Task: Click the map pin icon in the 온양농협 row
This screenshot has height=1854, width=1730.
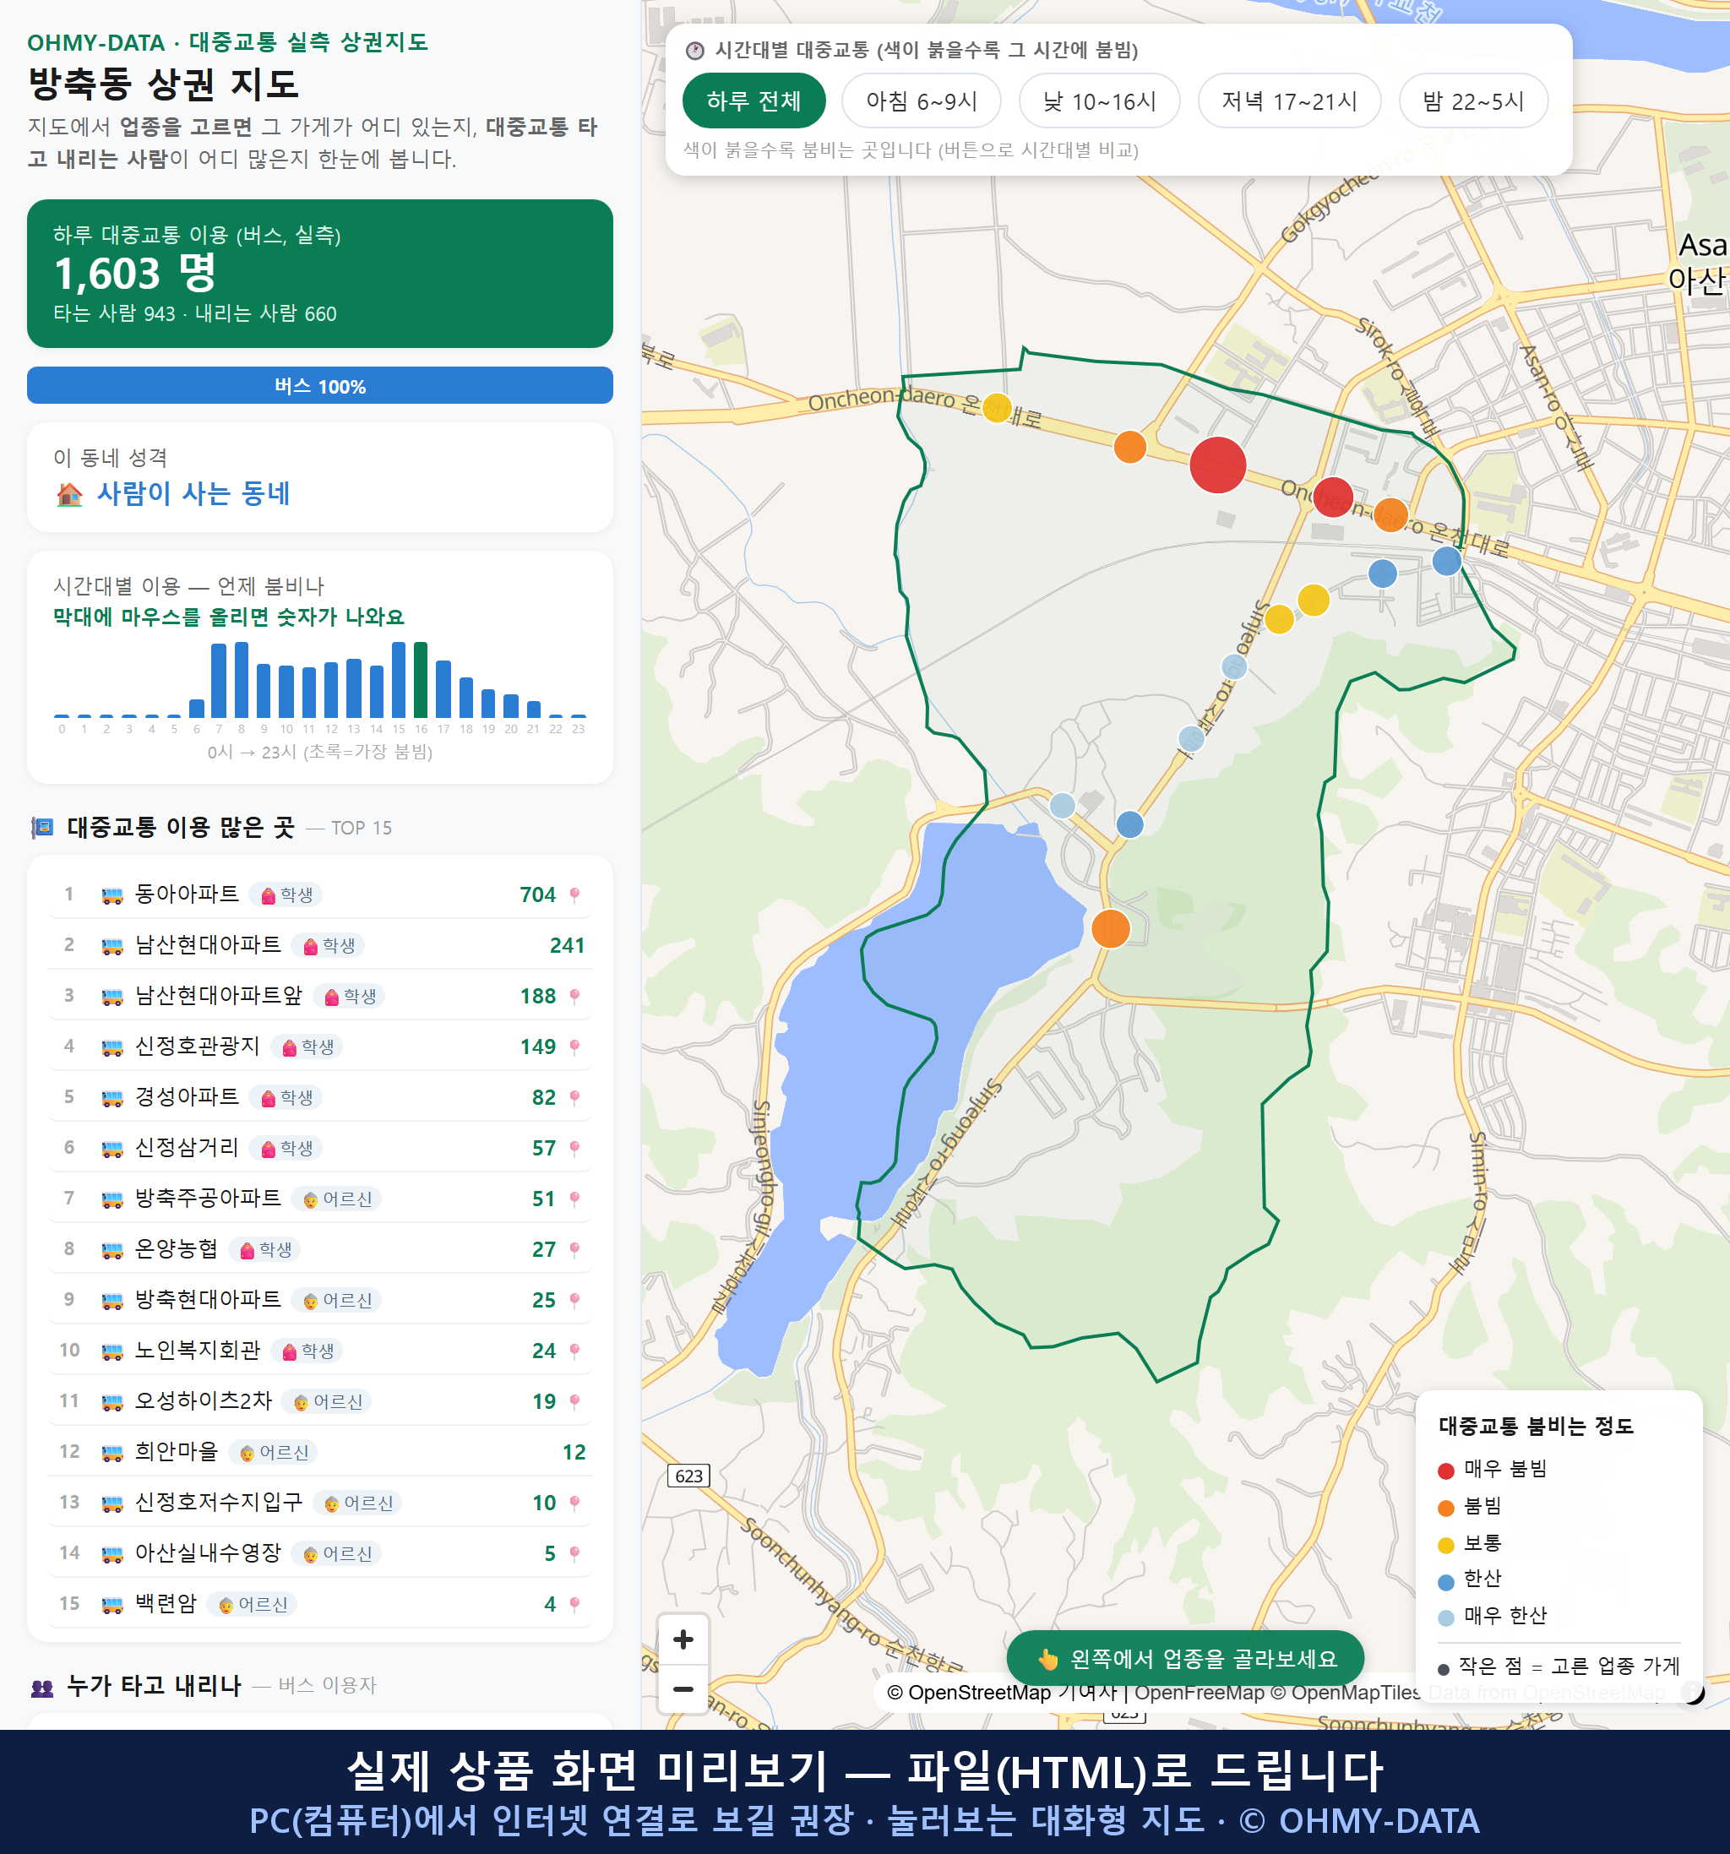Action: pos(574,1250)
